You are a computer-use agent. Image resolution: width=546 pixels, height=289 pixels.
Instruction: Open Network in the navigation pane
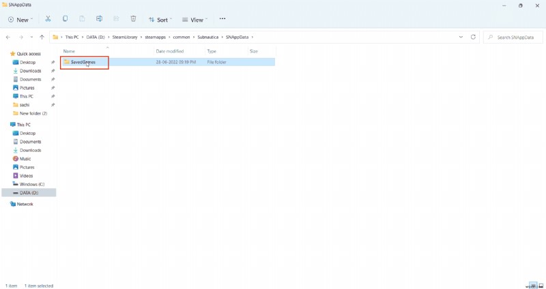click(x=25, y=204)
